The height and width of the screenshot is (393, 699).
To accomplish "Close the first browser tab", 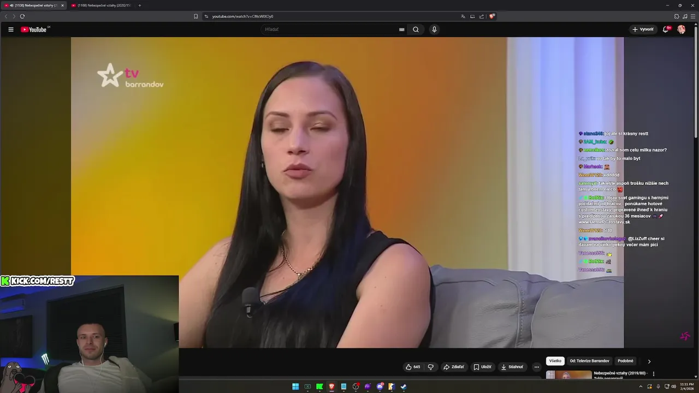I will 62,5.
